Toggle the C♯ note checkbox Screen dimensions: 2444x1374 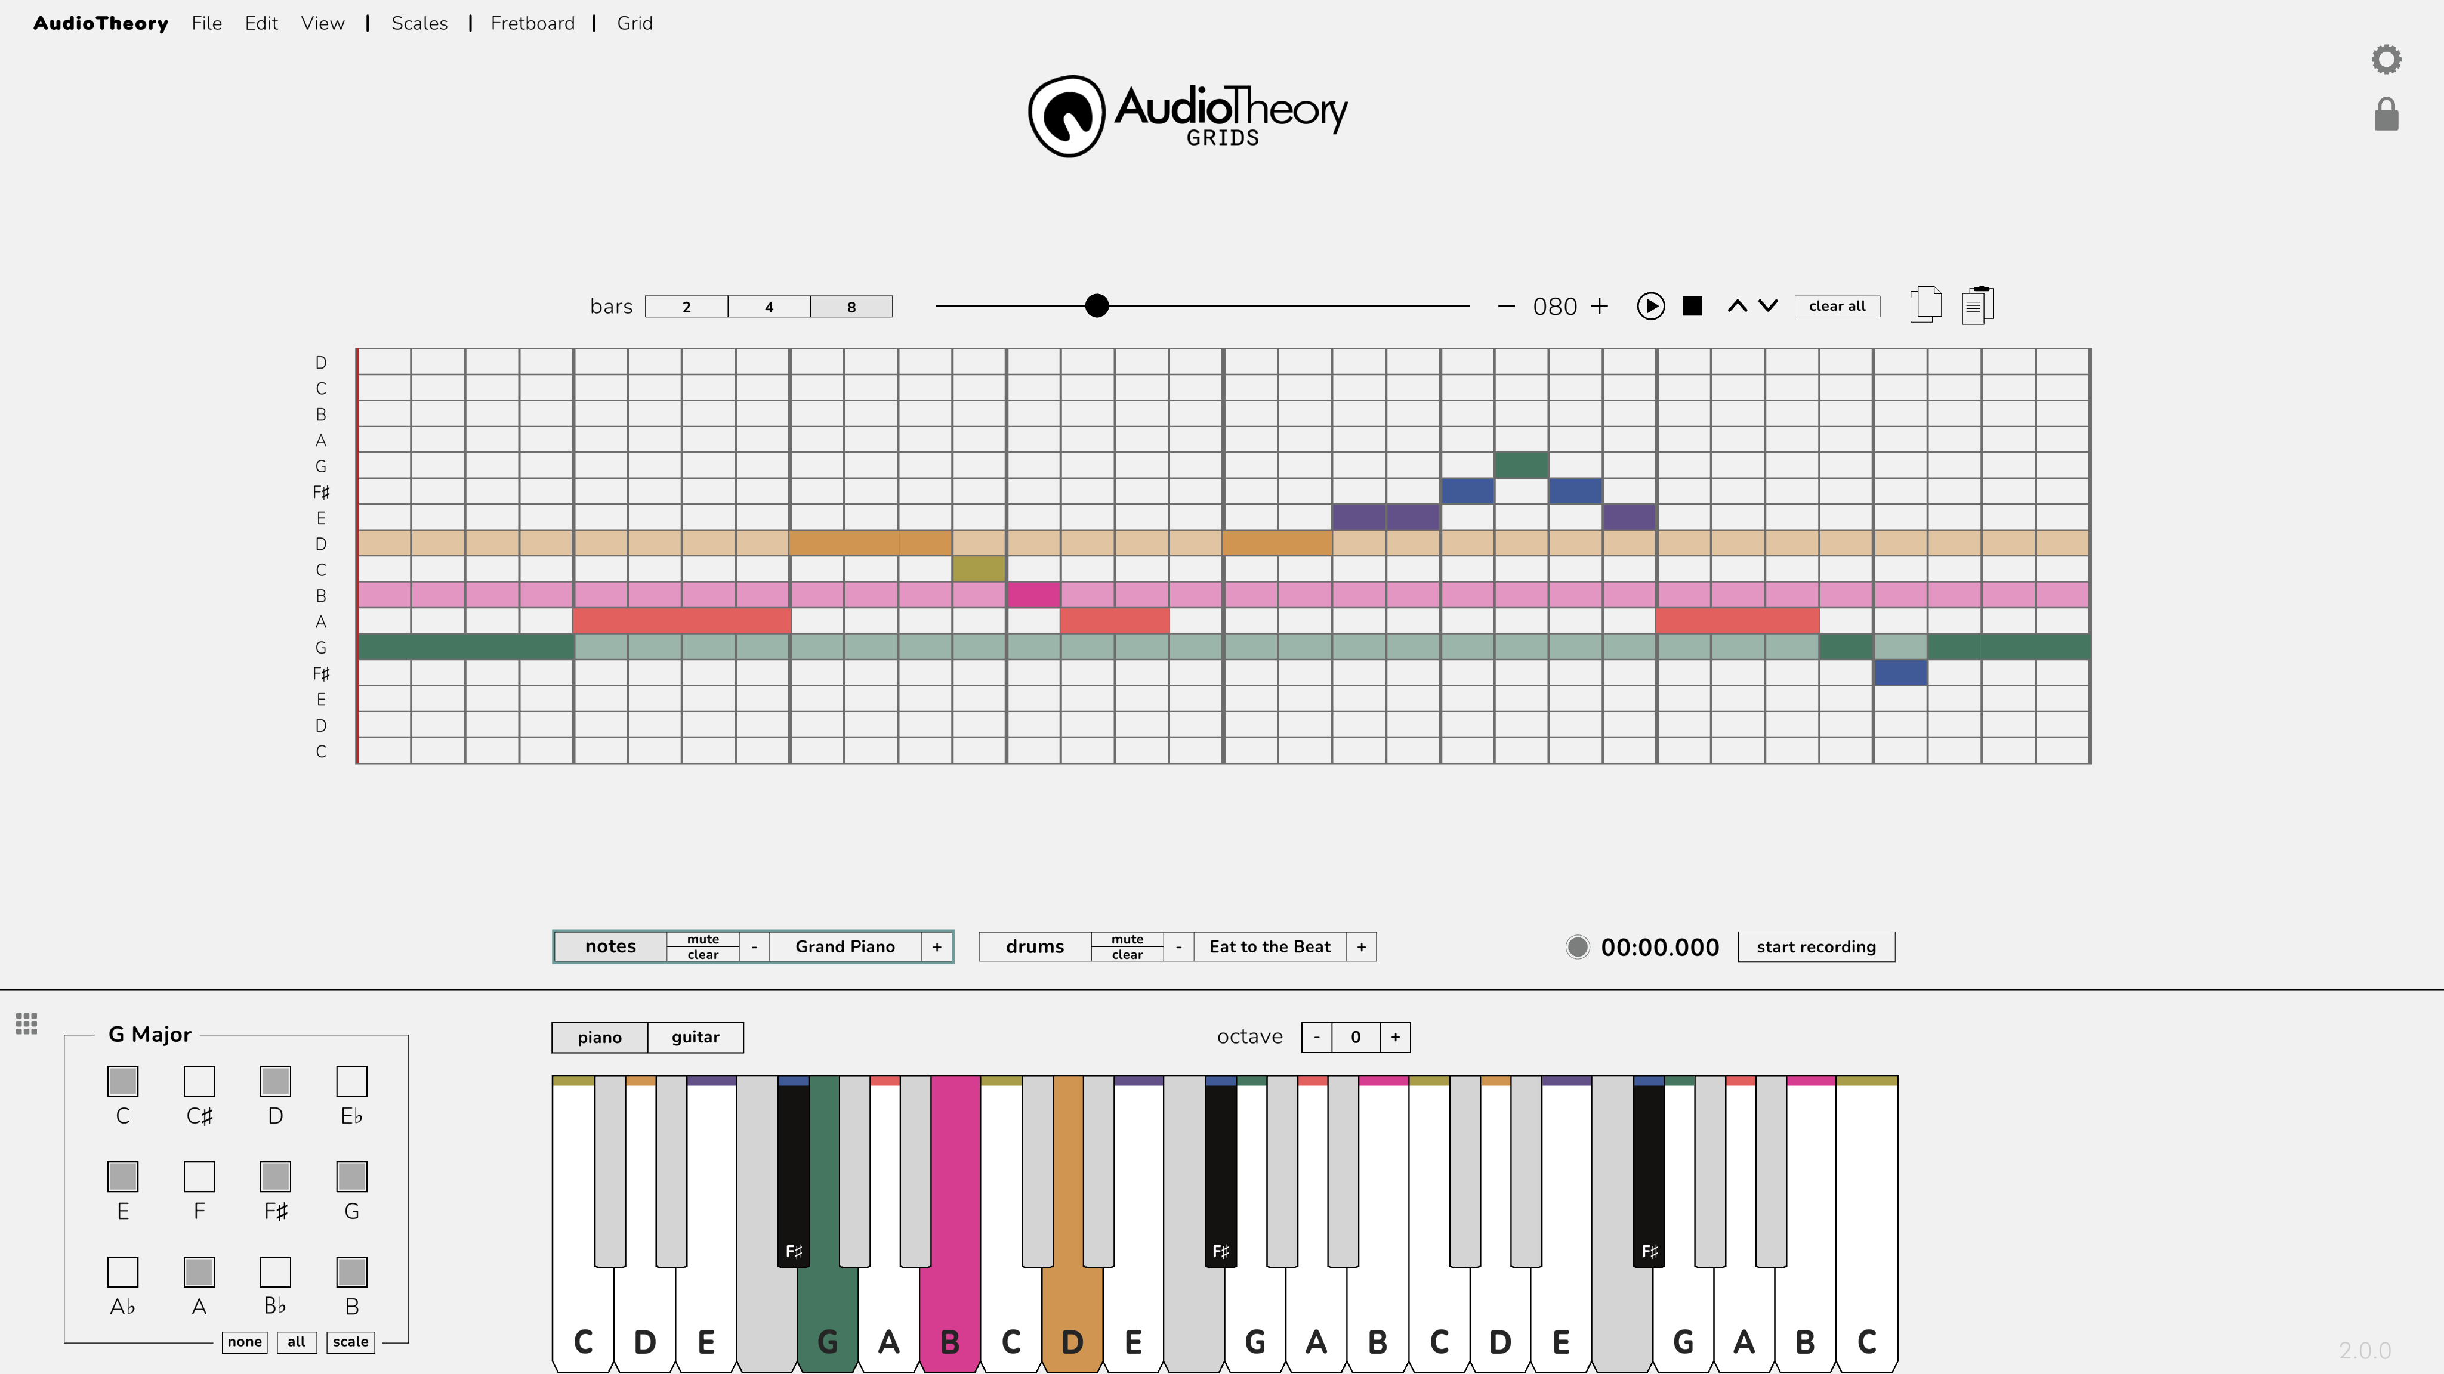point(199,1081)
